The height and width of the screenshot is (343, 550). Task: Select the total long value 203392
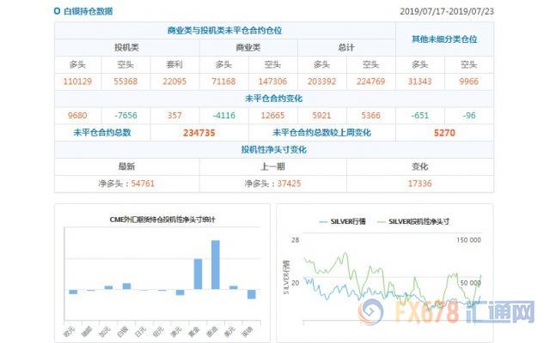(322, 81)
